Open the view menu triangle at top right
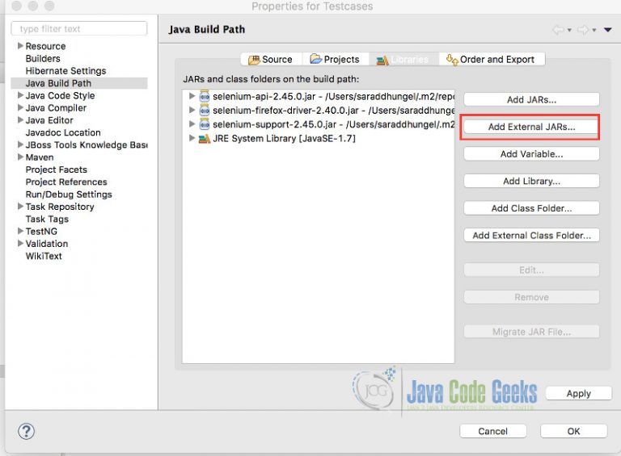This screenshot has width=621, height=456. [x=607, y=30]
